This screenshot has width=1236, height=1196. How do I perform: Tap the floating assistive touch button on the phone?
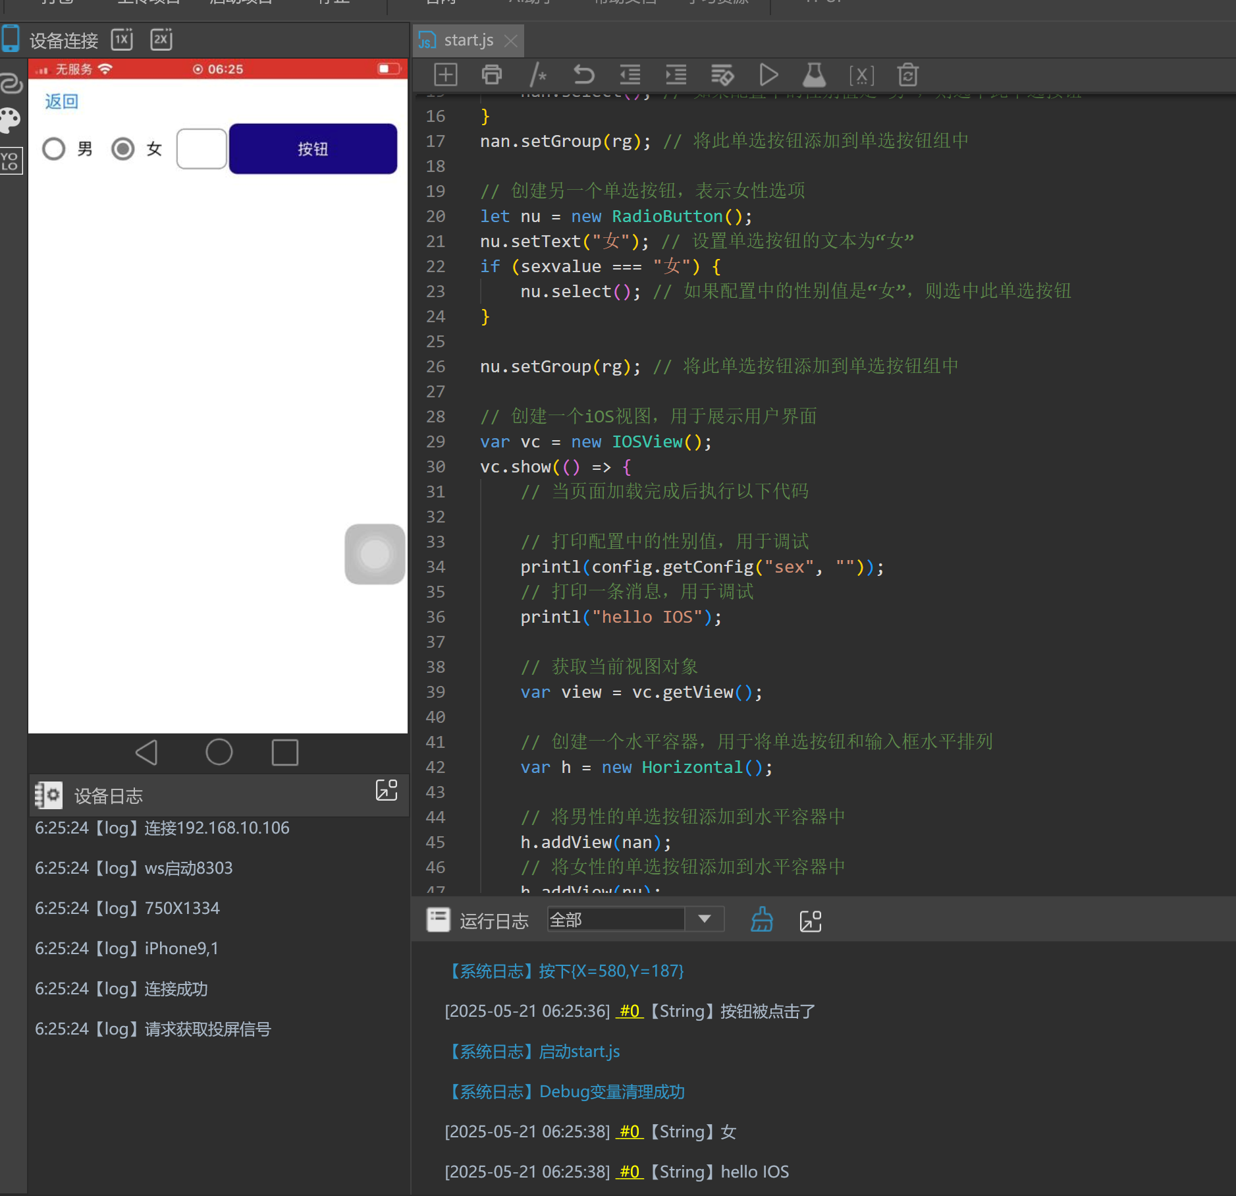click(375, 554)
